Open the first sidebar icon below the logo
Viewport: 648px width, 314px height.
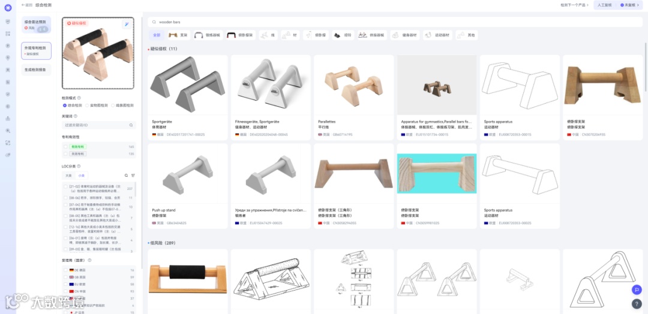[8, 22]
